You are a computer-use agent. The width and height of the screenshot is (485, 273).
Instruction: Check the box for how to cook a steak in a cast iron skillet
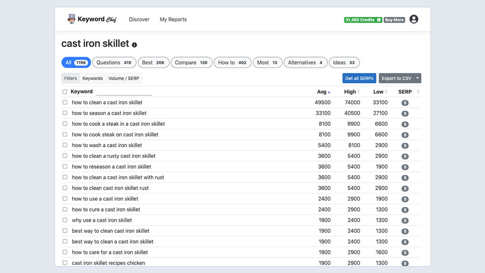pyautogui.click(x=65, y=124)
